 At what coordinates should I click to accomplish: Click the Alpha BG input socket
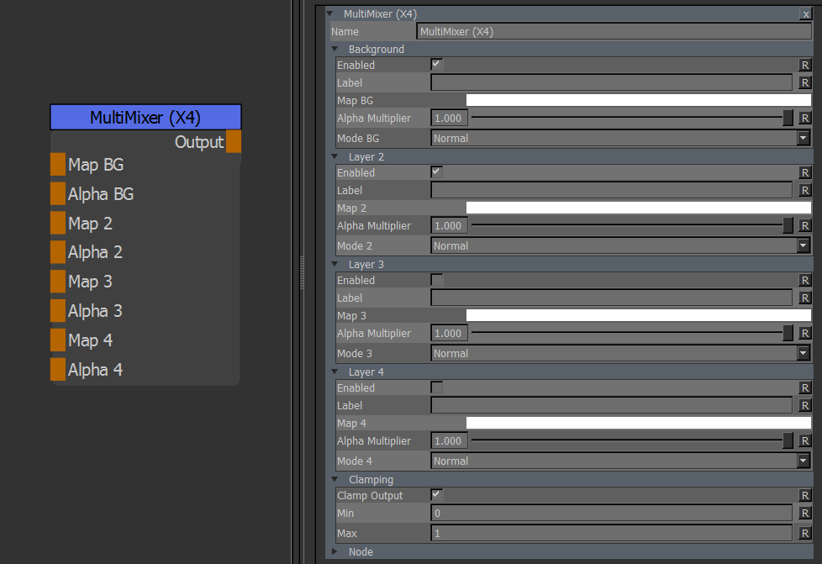tap(57, 194)
